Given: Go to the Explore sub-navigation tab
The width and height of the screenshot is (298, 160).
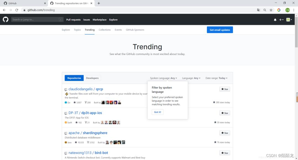Looking at the screenshot, I should (x=66, y=30).
